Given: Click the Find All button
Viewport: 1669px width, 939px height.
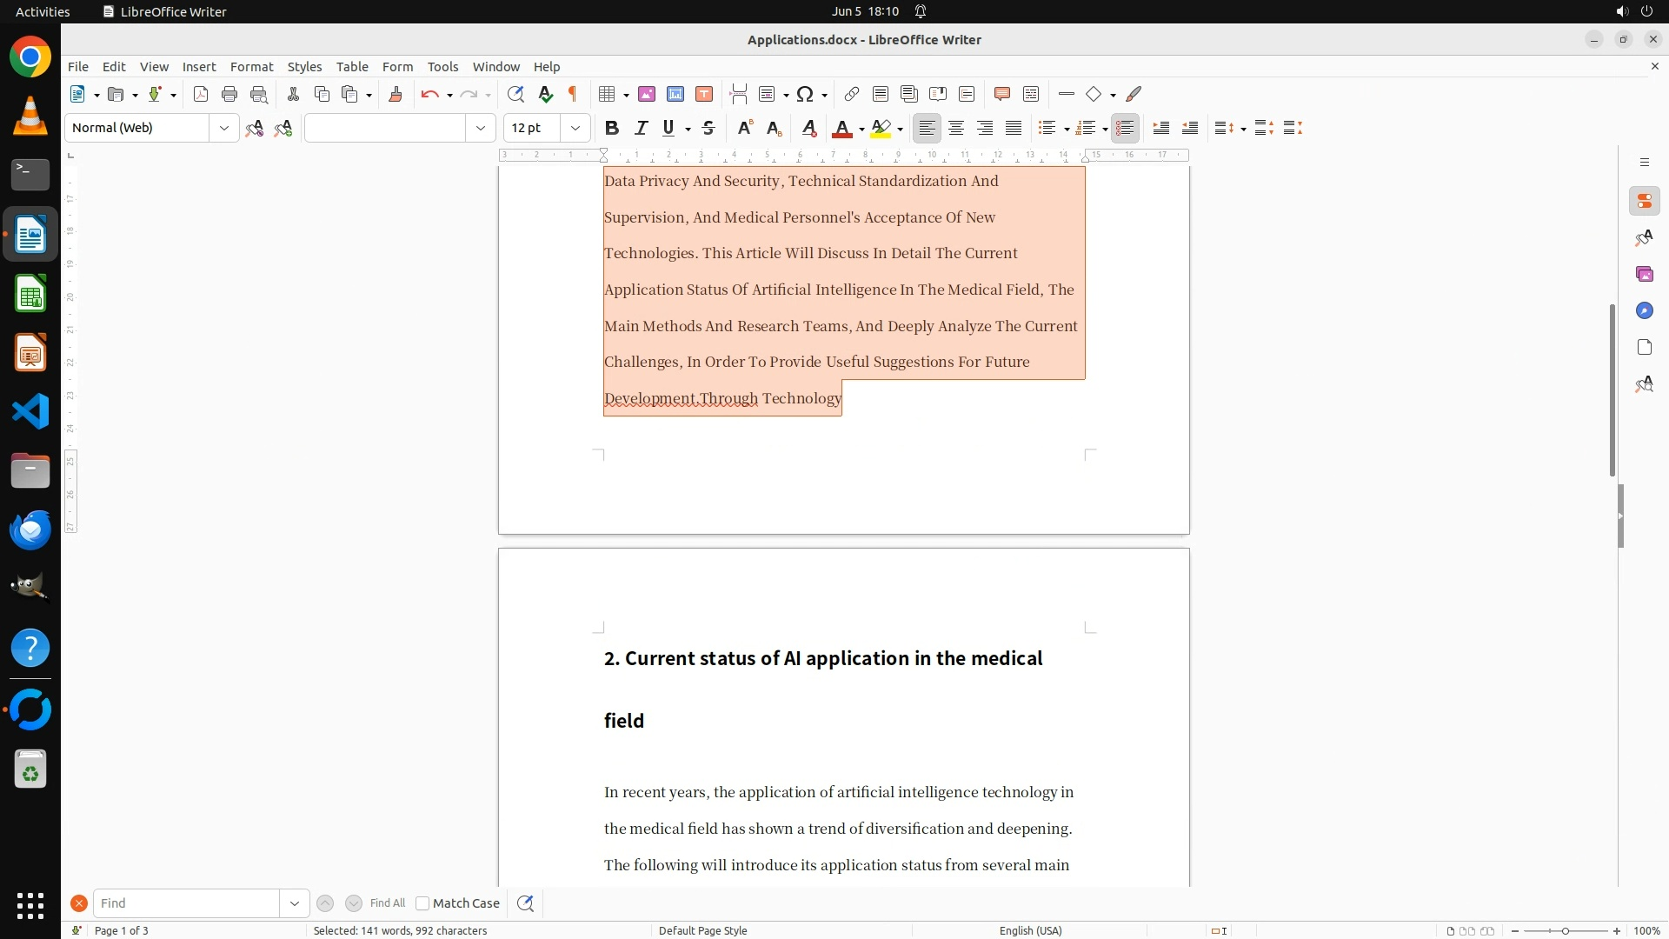Looking at the screenshot, I should [388, 903].
